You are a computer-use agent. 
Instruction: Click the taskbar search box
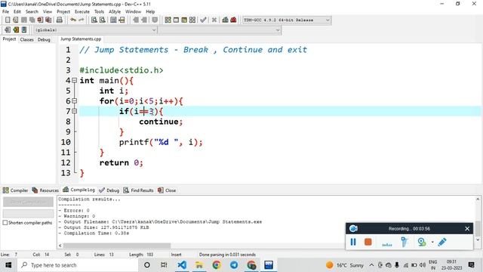pyautogui.click(x=78, y=265)
